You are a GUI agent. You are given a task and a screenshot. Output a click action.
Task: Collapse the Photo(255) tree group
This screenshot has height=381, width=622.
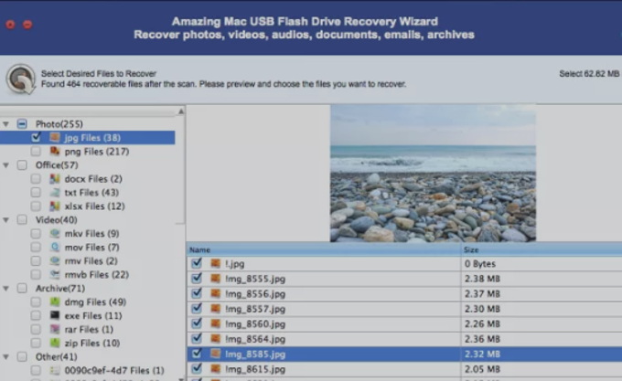[6, 124]
